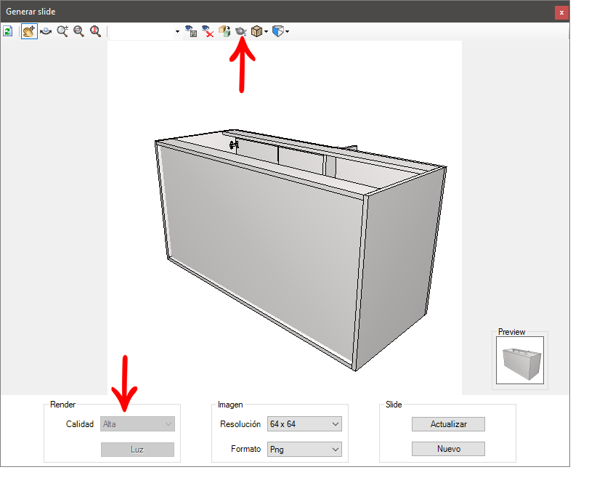Click the zoom window magnifier icon
This screenshot has height=491, width=589.
coord(78,31)
